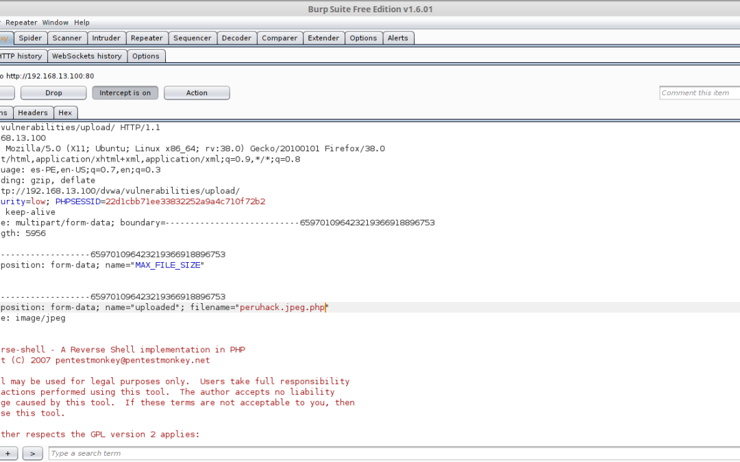This screenshot has height=462, width=740.
Task: Switch to the Intruder tab
Action: point(106,38)
